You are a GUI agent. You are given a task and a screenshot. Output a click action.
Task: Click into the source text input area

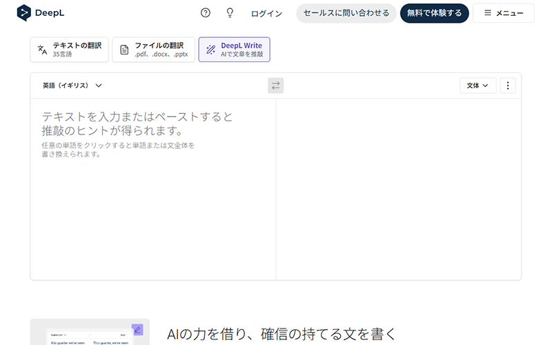153,189
